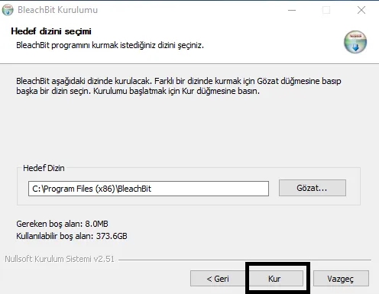The width and height of the screenshot is (379, 294).
Task: Click the BleachBit icon in title bar
Action: click(8, 10)
